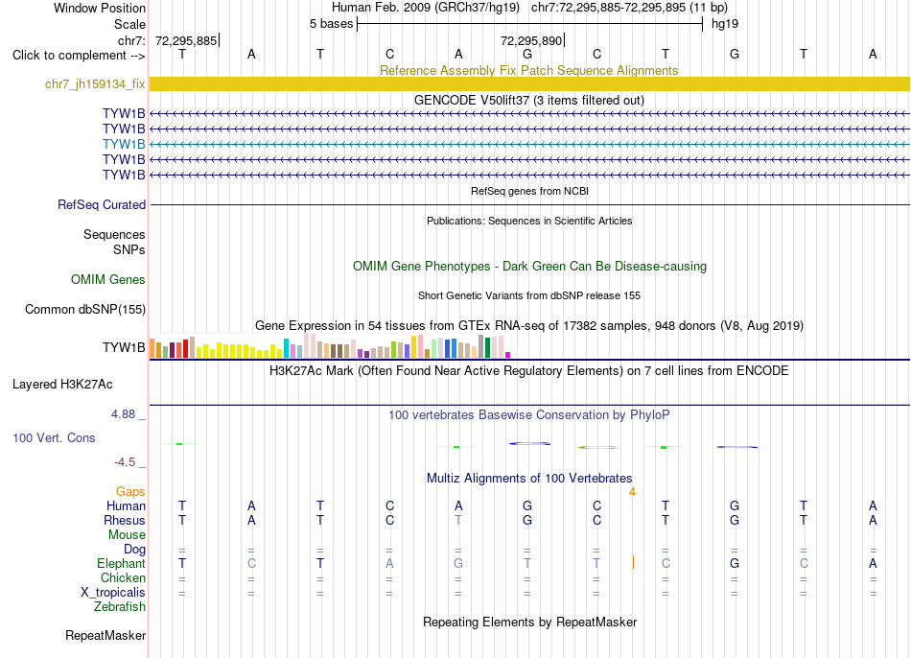Open the Reference Assembly Fix Patch Sequence Alignments title
This screenshot has width=911, height=658.
click(x=528, y=70)
